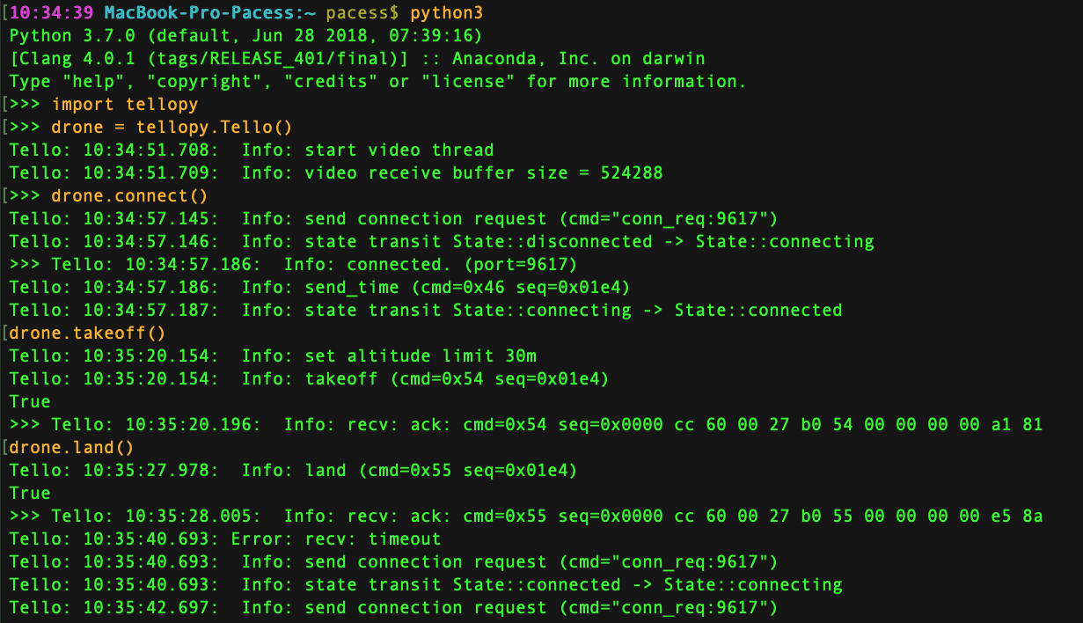1083x623 pixels.
Task: Click the set altitude limit 30m message
Action: click(x=421, y=356)
